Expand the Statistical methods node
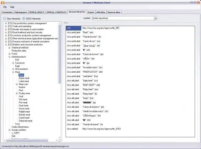 9,48
